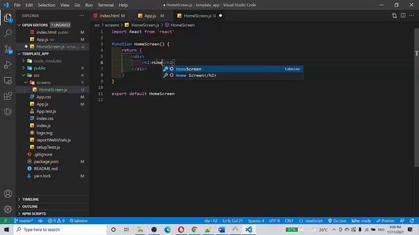Open App.test.js in file tree
The image size is (419, 235).
point(46,111)
